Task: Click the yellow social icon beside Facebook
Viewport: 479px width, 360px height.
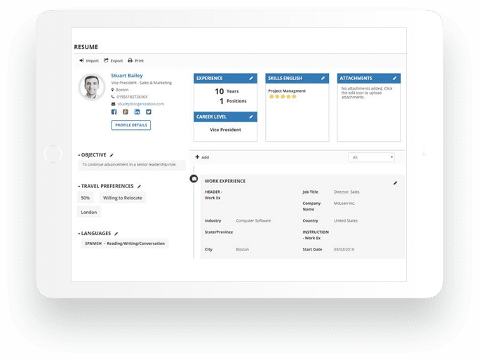Action: pos(126,112)
